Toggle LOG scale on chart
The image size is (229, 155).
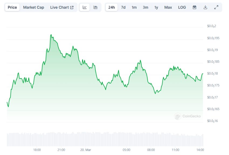182,7
